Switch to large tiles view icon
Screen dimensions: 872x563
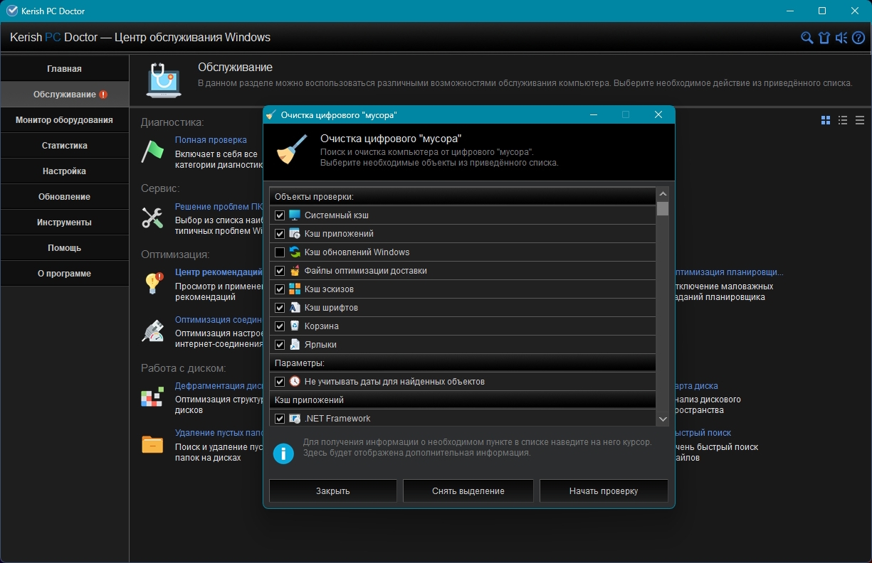pos(826,120)
